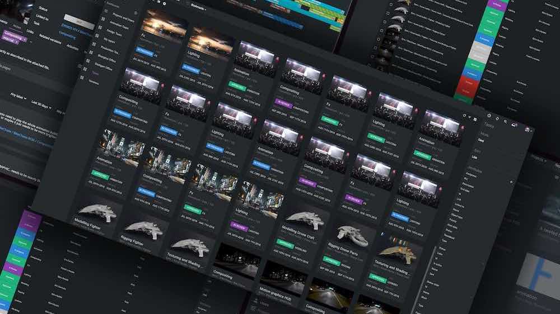
Task: Open the Modelling Drone Craft card title
Action: coord(298,232)
